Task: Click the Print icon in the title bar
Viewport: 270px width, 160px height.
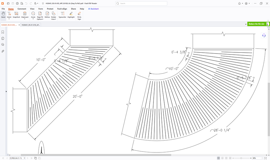Action: [x=17, y=3]
